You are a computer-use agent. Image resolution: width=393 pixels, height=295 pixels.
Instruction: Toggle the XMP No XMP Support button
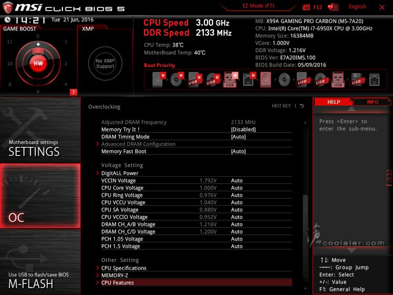tap(105, 63)
